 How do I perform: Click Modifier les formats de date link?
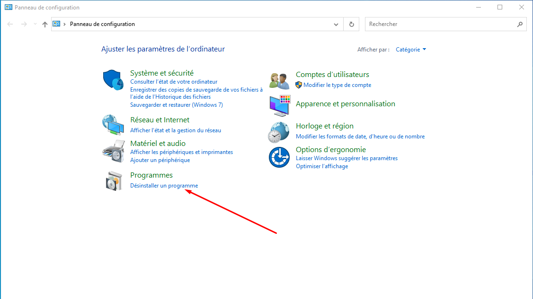pyautogui.click(x=360, y=137)
